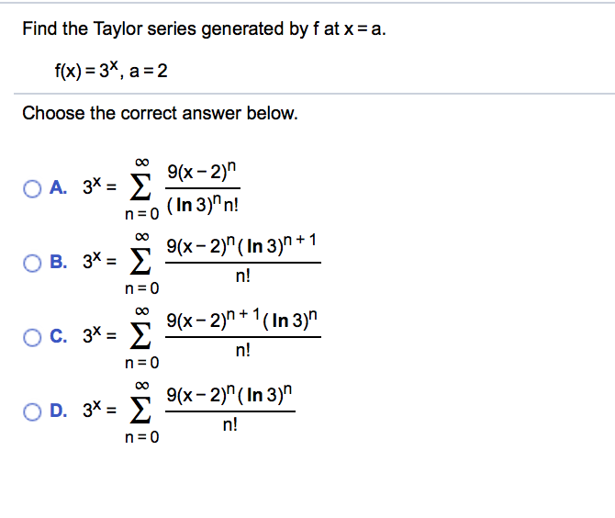Click the summation sigma symbol in option D

pos(140,411)
